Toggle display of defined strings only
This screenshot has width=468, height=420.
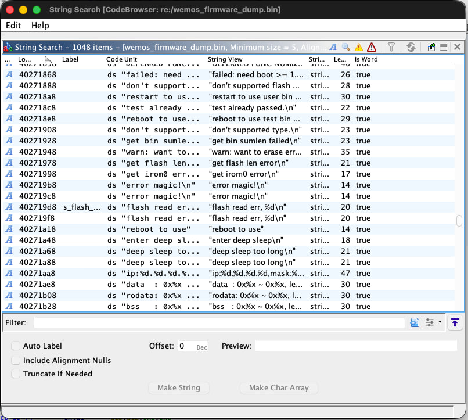pyautogui.click(x=333, y=46)
